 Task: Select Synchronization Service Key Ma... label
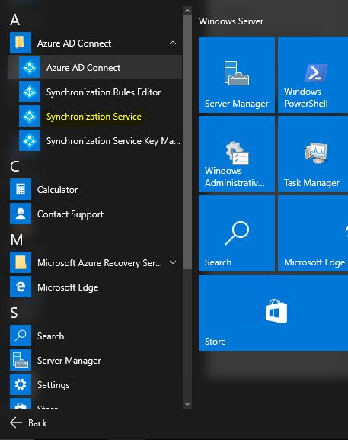[x=113, y=141]
